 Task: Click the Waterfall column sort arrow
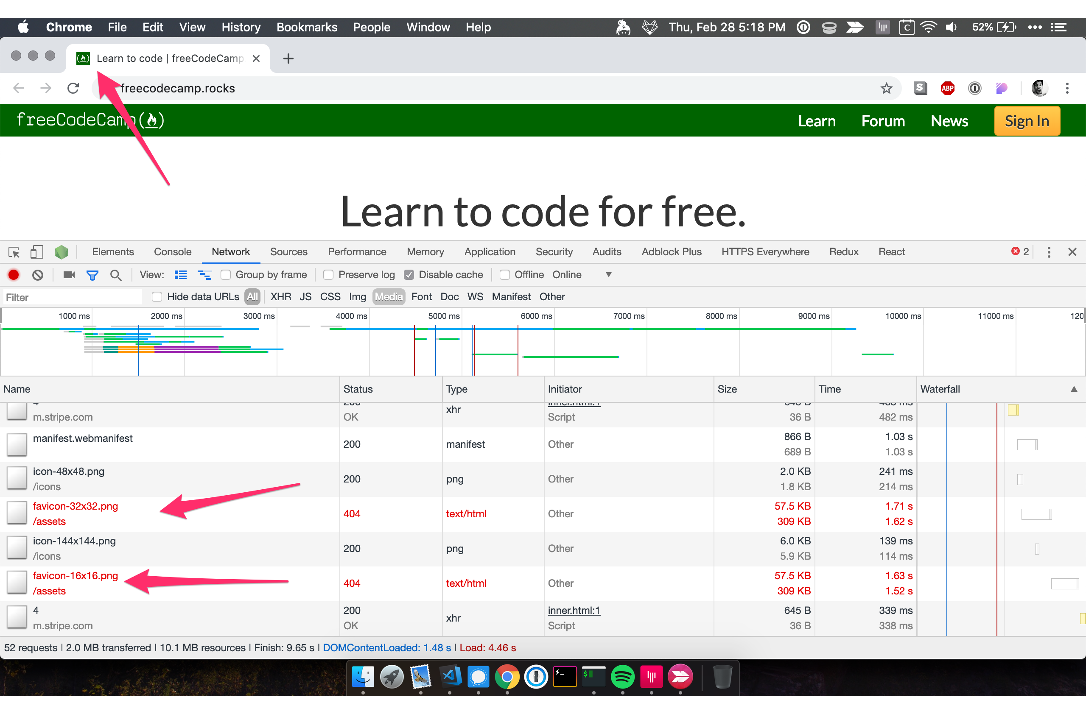(x=1074, y=389)
